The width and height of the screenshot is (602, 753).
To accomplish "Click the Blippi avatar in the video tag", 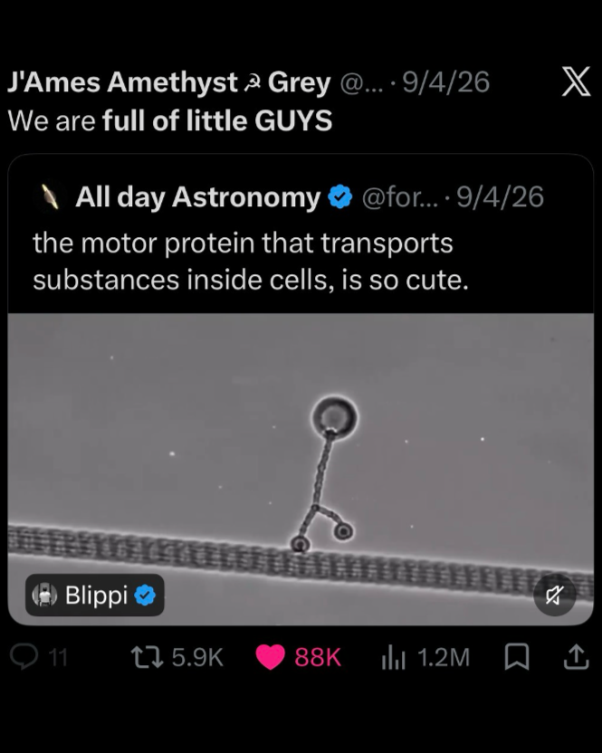I will click(x=44, y=596).
